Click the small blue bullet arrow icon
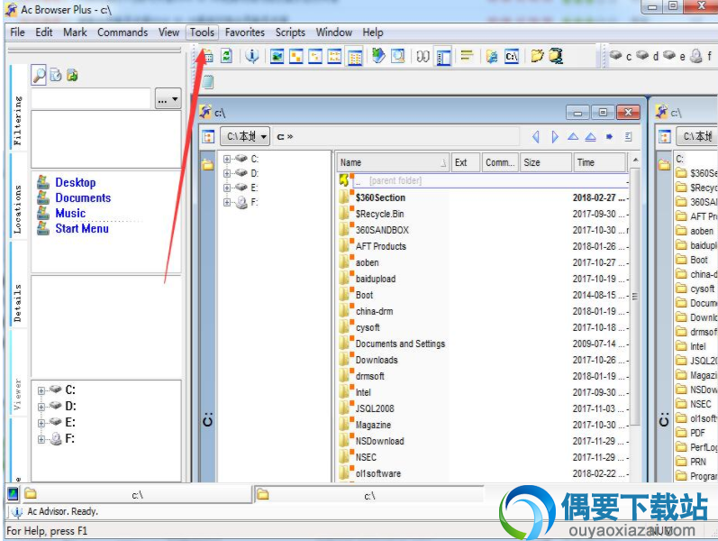 point(609,137)
